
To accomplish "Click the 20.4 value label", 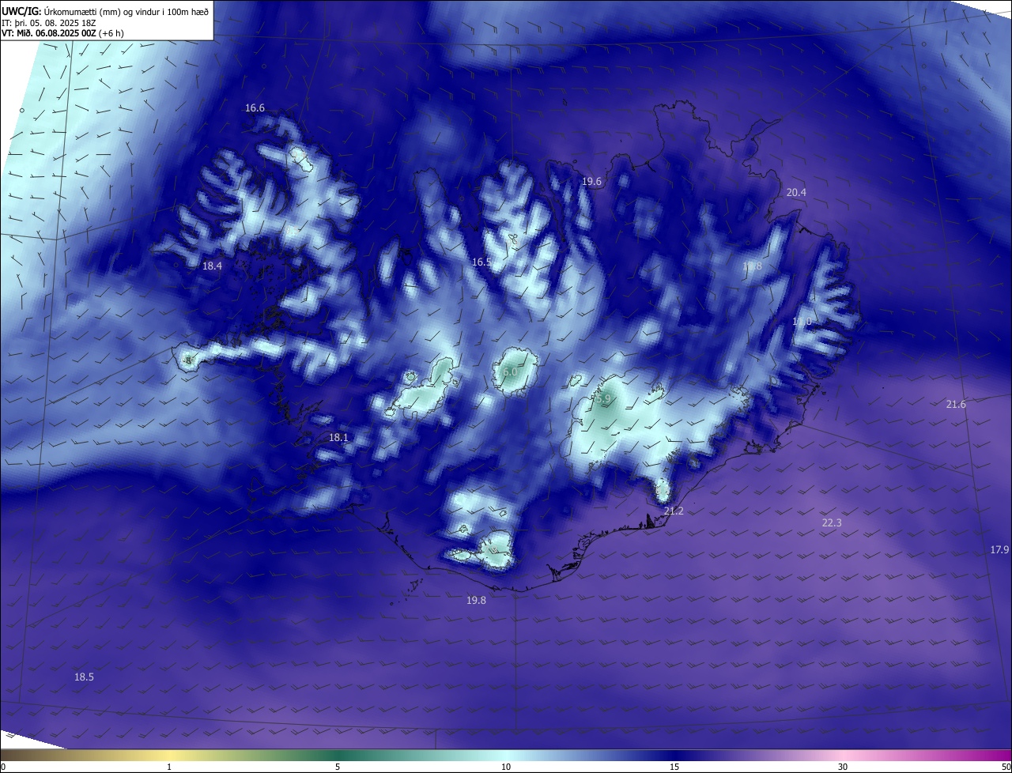I will (796, 193).
